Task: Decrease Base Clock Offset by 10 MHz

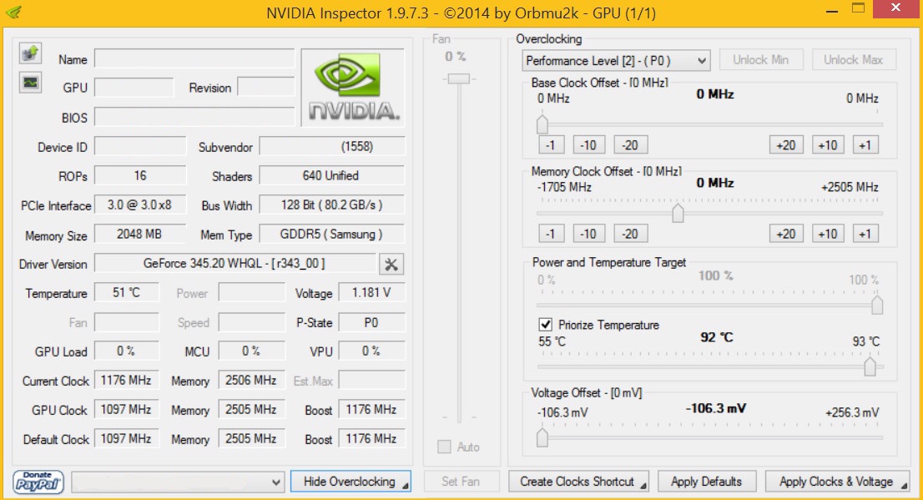Action: 588,145
